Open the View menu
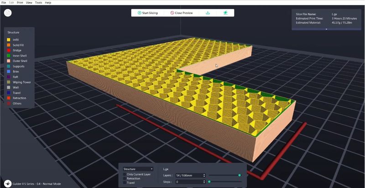 [29, 3]
